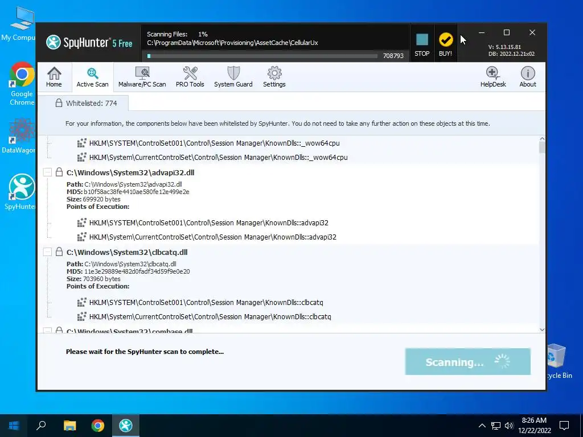Open the Settings gear
The width and height of the screenshot is (583, 437).
(274, 77)
